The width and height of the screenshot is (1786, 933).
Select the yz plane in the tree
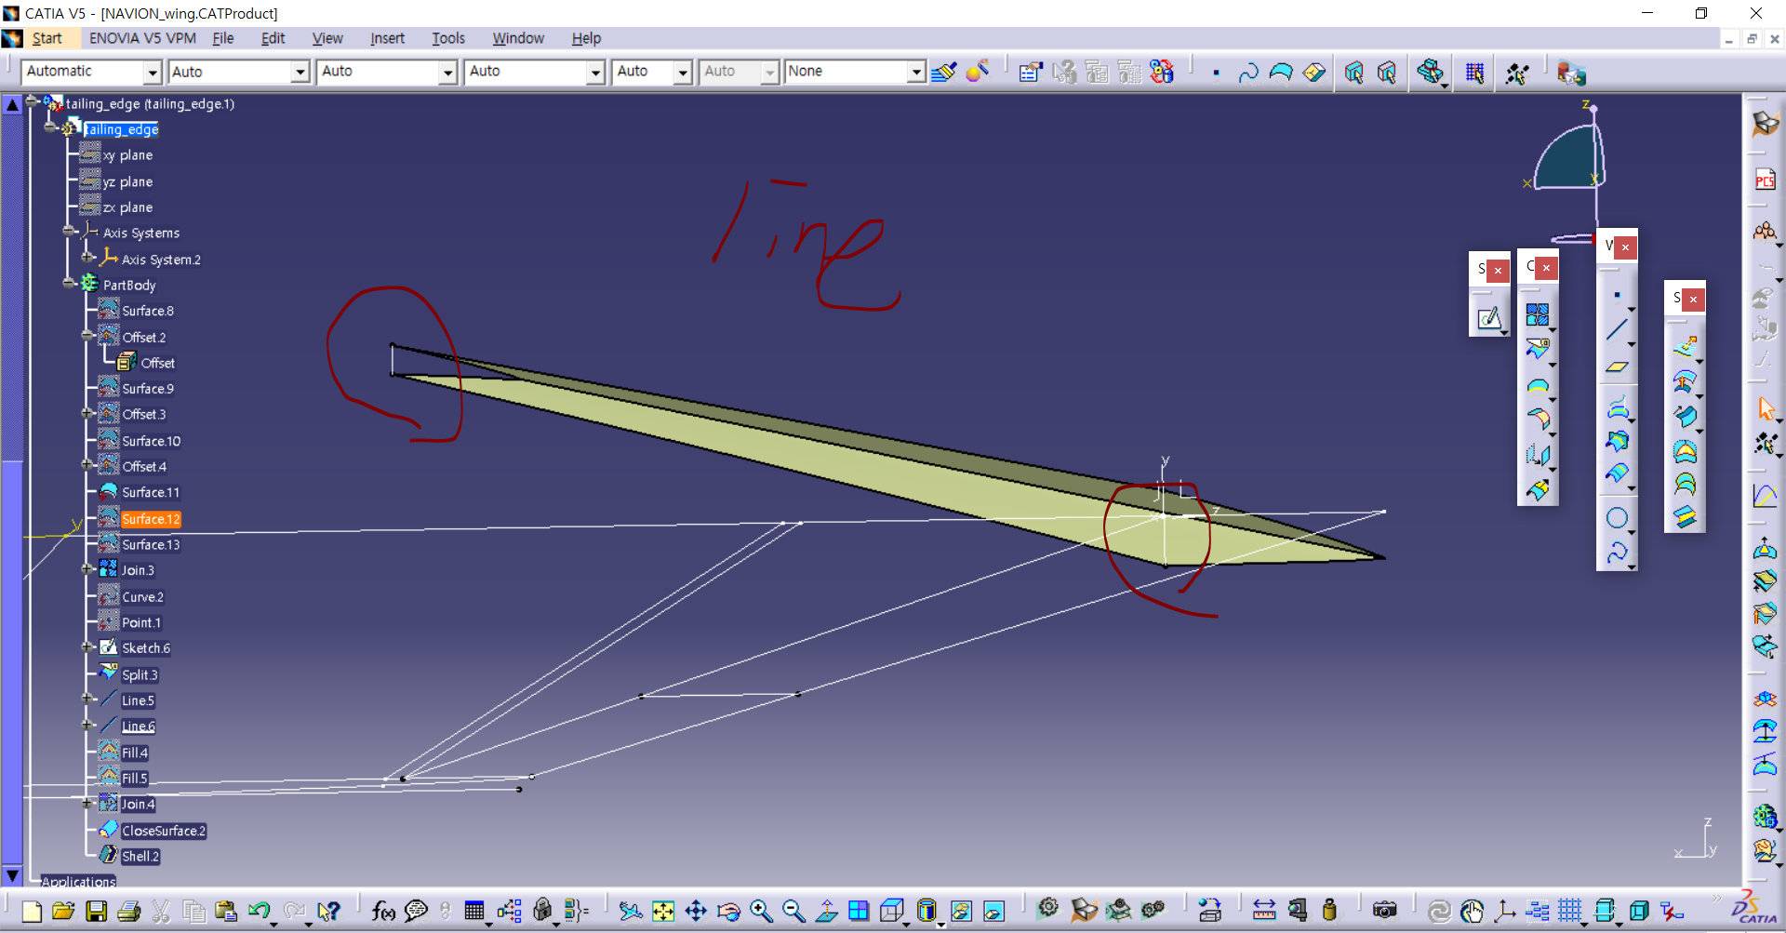tap(127, 182)
